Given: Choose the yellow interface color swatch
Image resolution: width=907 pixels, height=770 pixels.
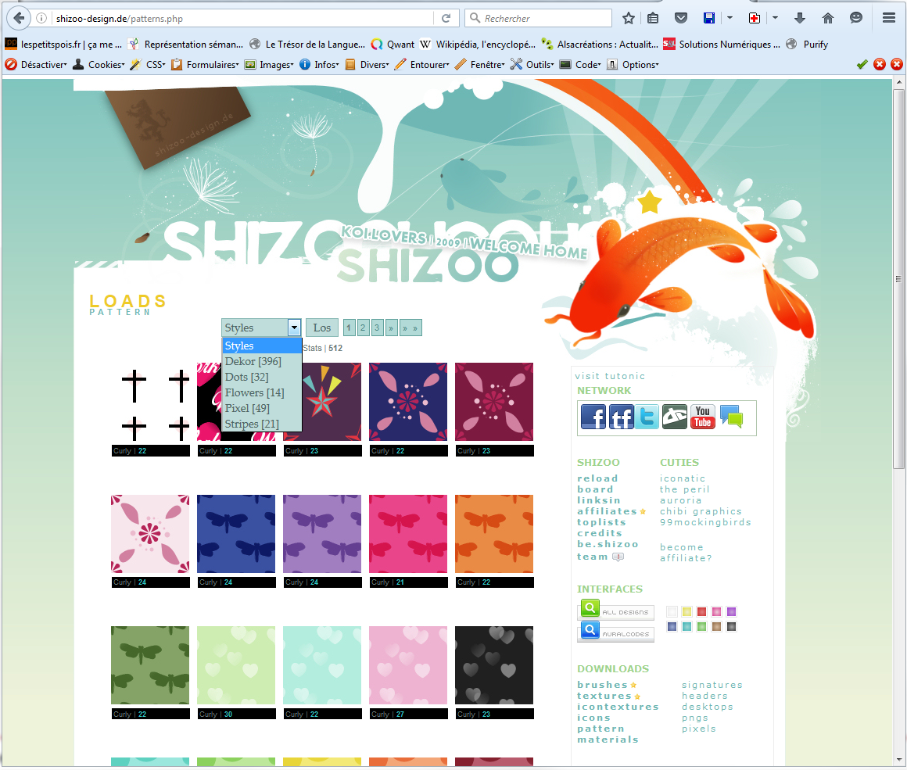Looking at the screenshot, I should (x=687, y=612).
